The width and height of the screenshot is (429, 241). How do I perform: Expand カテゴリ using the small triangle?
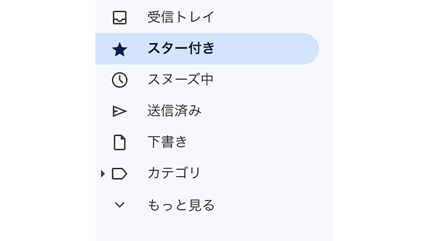[103, 174]
